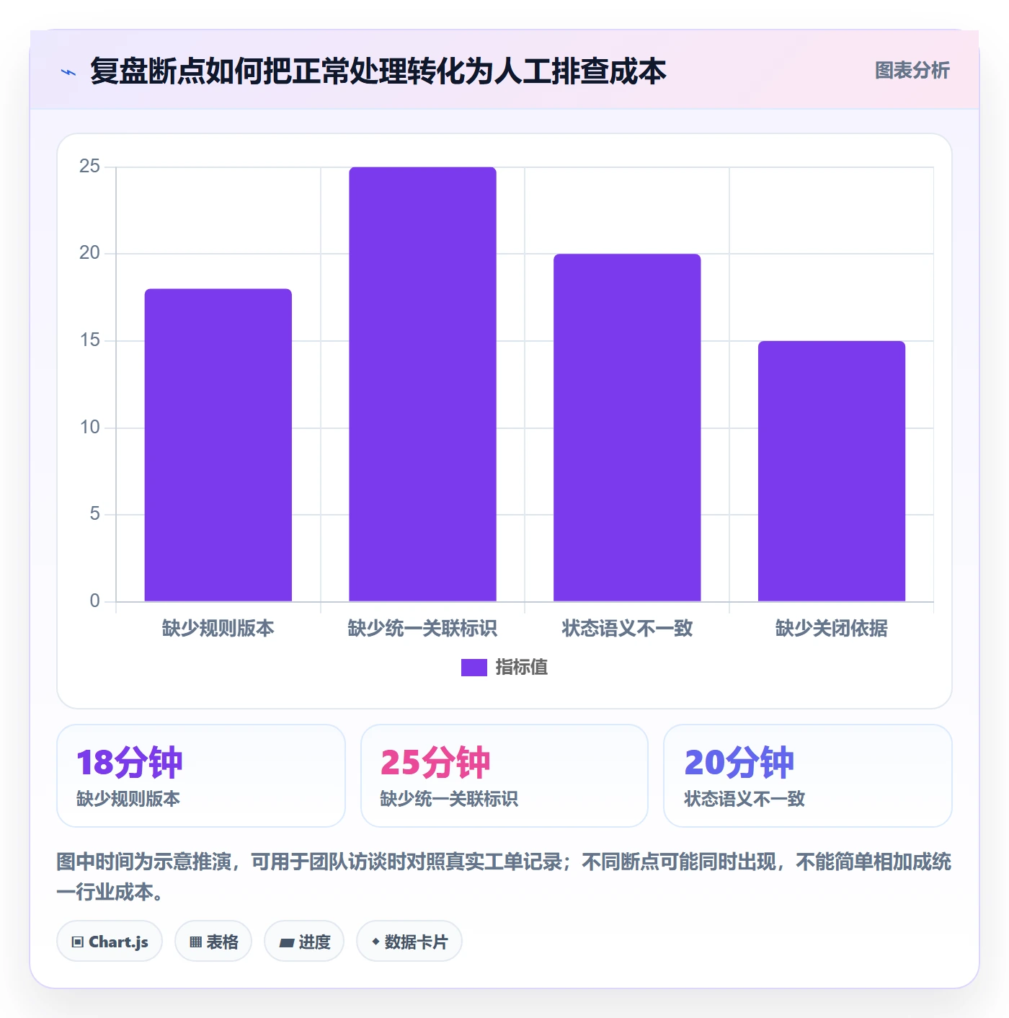Click the y-axis value 25
The image size is (1009, 1018).
(x=89, y=167)
